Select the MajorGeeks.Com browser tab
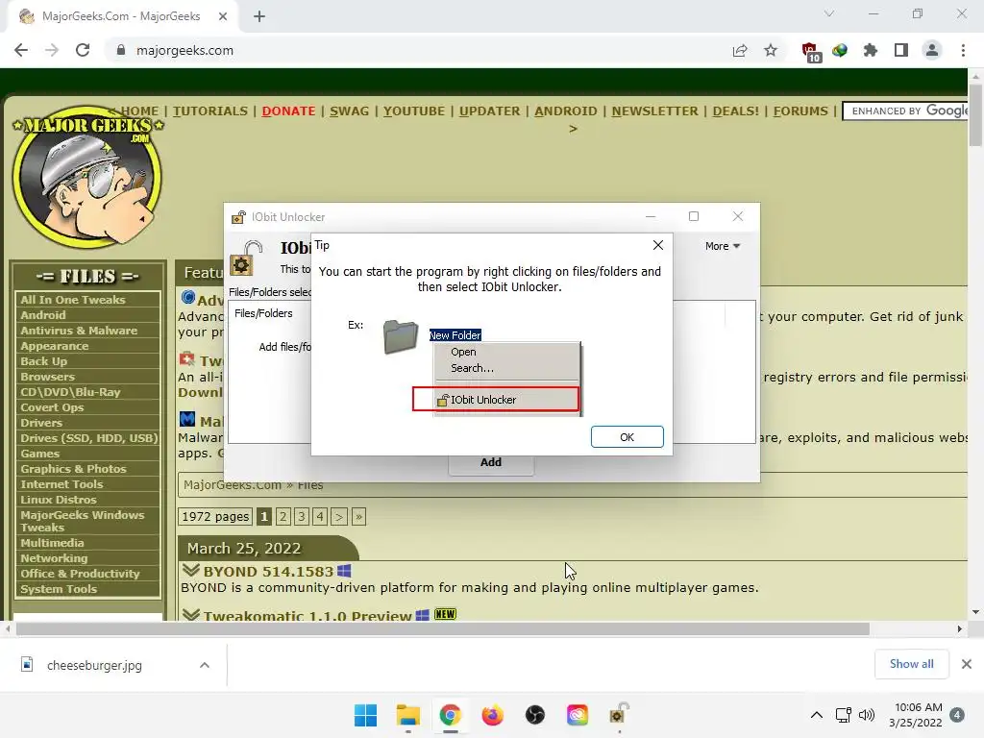This screenshot has width=984, height=738. (122, 16)
